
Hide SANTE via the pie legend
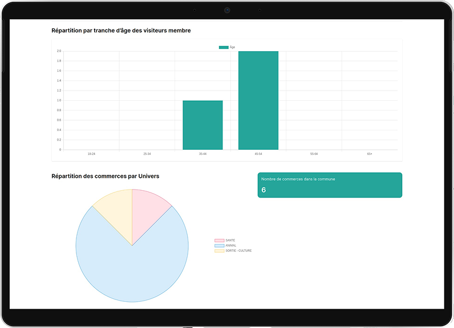[x=225, y=240]
